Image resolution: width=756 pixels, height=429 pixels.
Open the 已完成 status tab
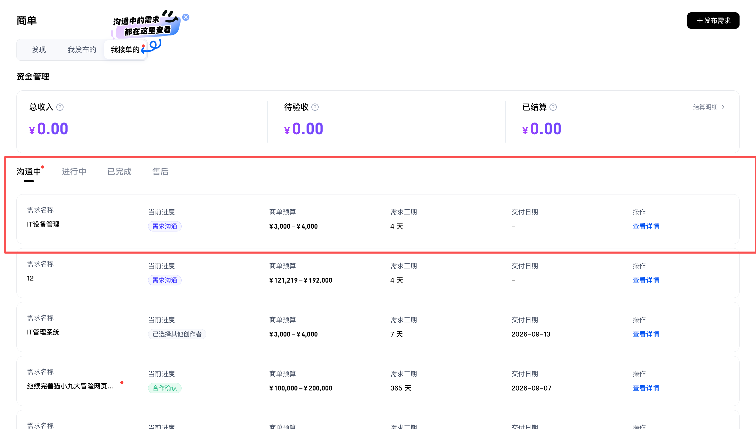tap(119, 172)
